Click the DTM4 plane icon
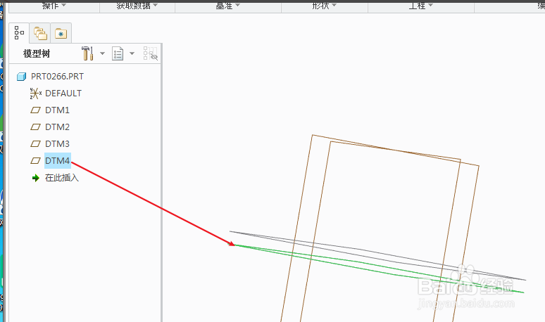The height and width of the screenshot is (322, 545). coord(35,161)
